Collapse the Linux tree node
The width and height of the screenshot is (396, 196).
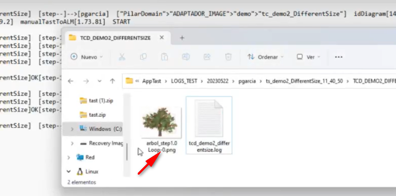click(x=69, y=172)
